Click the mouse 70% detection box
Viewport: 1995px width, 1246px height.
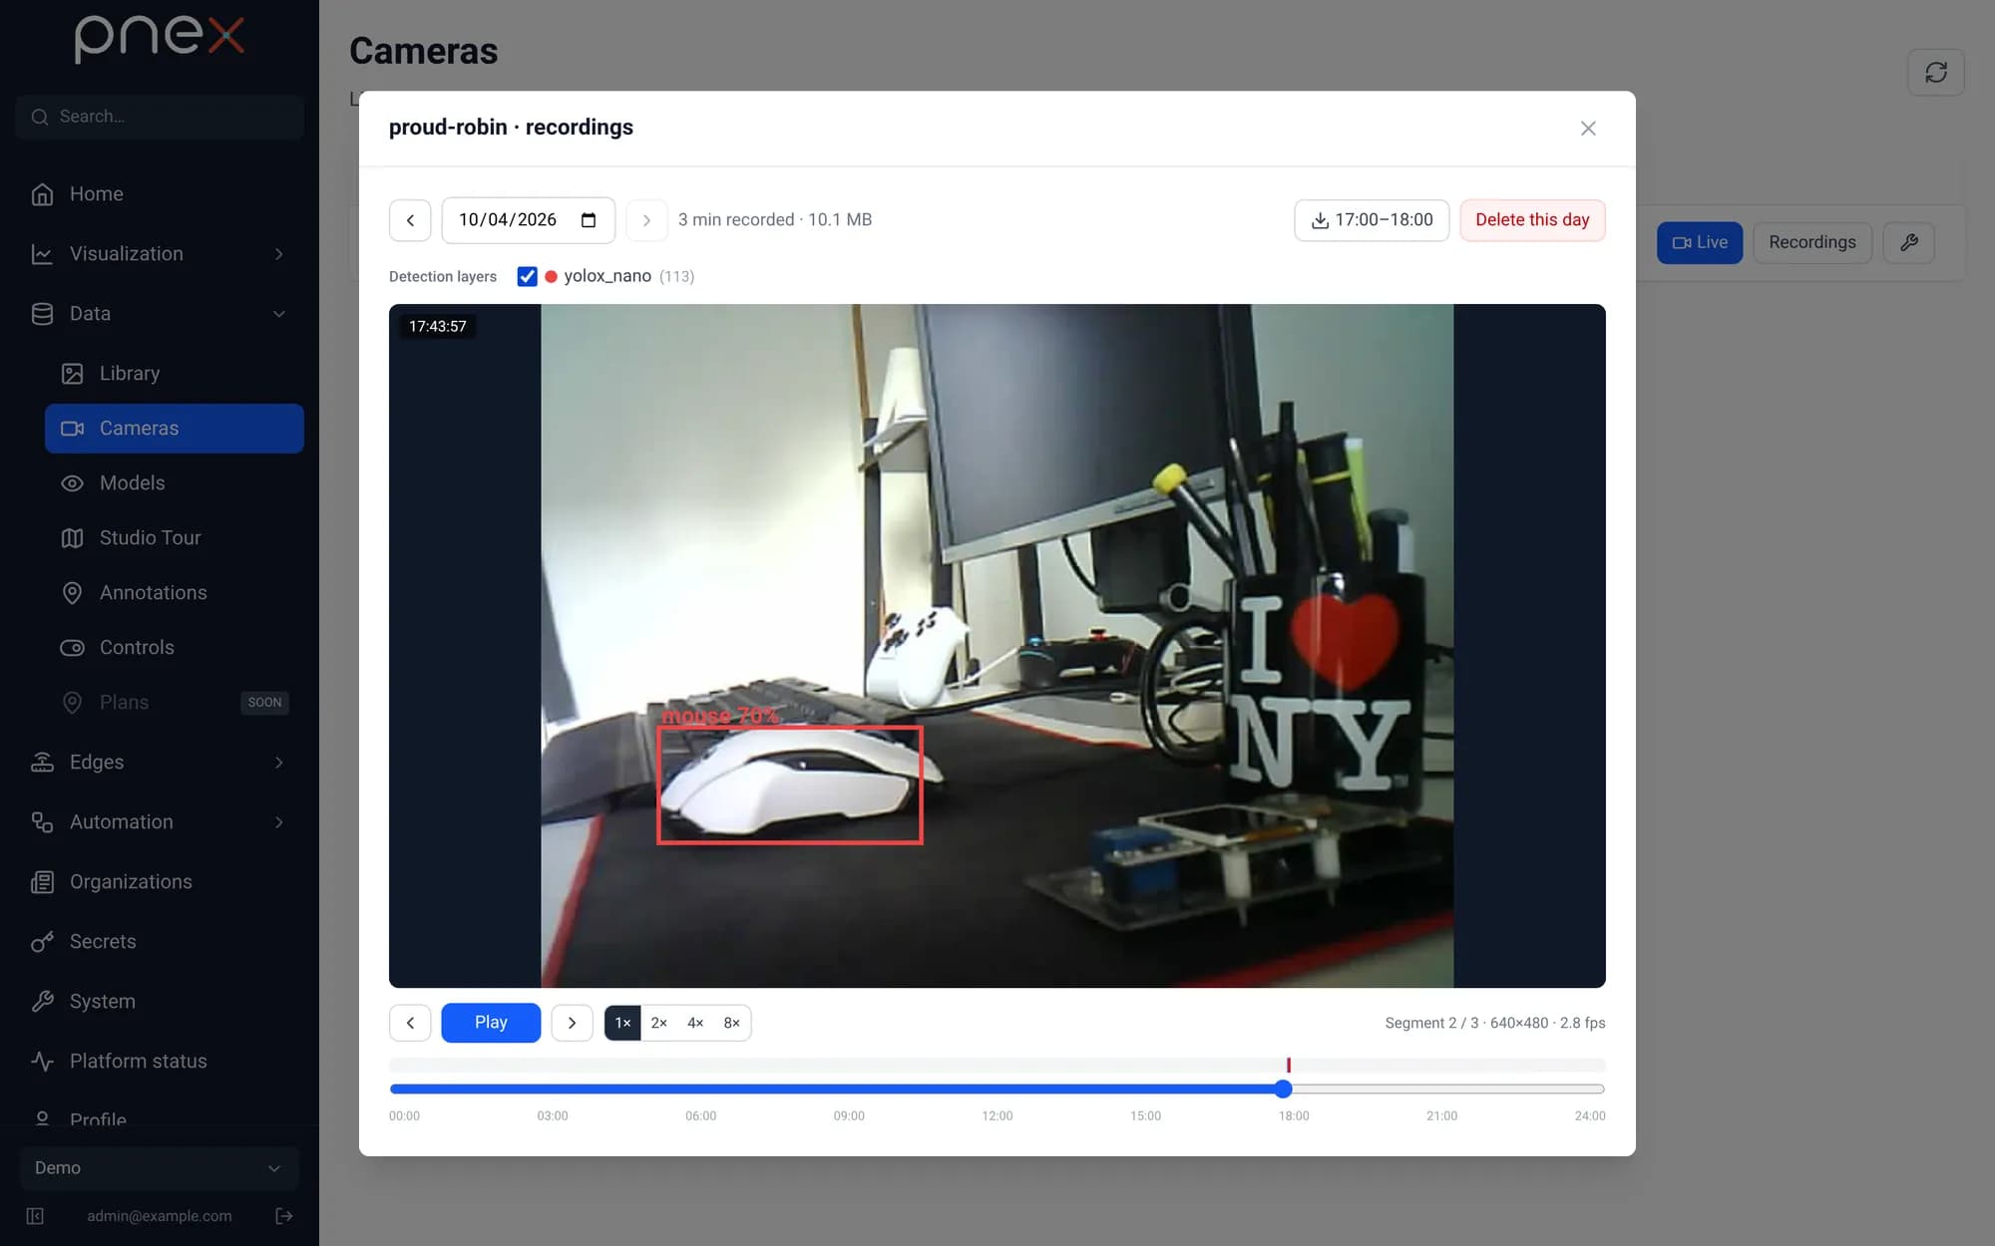coord(789,785)
